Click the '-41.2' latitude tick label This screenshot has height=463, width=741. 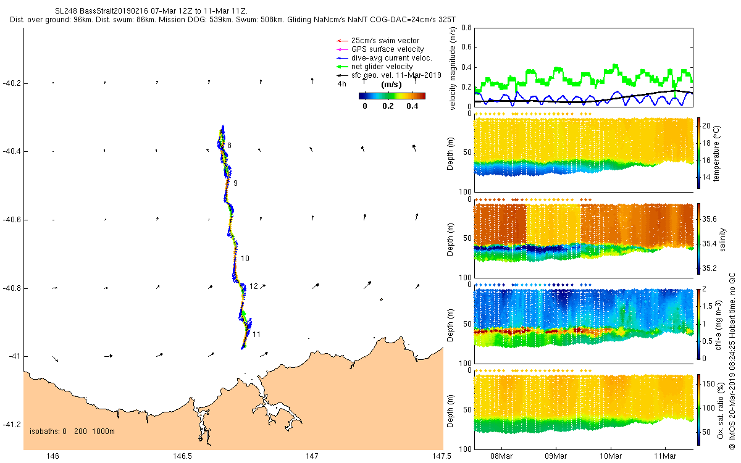tap(11, 425)
